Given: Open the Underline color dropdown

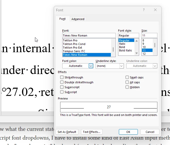Looking at the screenshot, I should click(155, 66).
